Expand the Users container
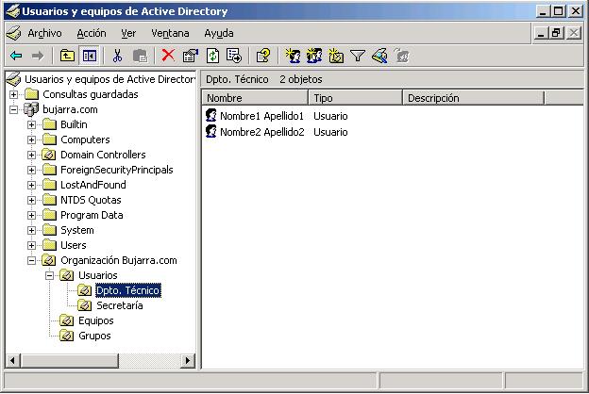 point(31,245)
